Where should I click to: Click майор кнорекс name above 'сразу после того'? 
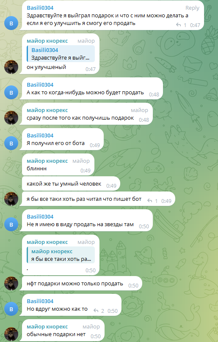point(47,110)
